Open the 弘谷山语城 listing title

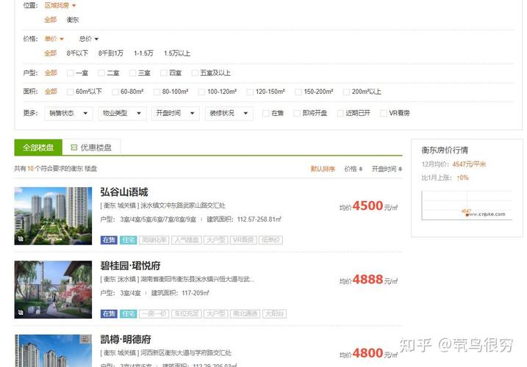(124, 192)
